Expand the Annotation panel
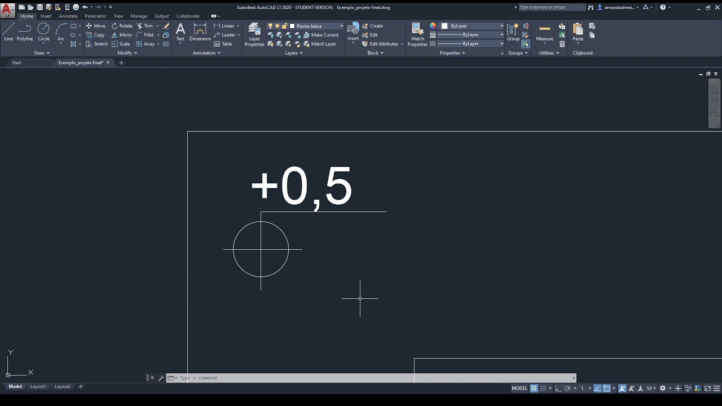This screenshot has width=722, height=406. coord(206,53)
